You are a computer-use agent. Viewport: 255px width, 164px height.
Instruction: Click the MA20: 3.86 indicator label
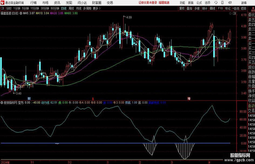pyautogui.click(x=57, y=13)
